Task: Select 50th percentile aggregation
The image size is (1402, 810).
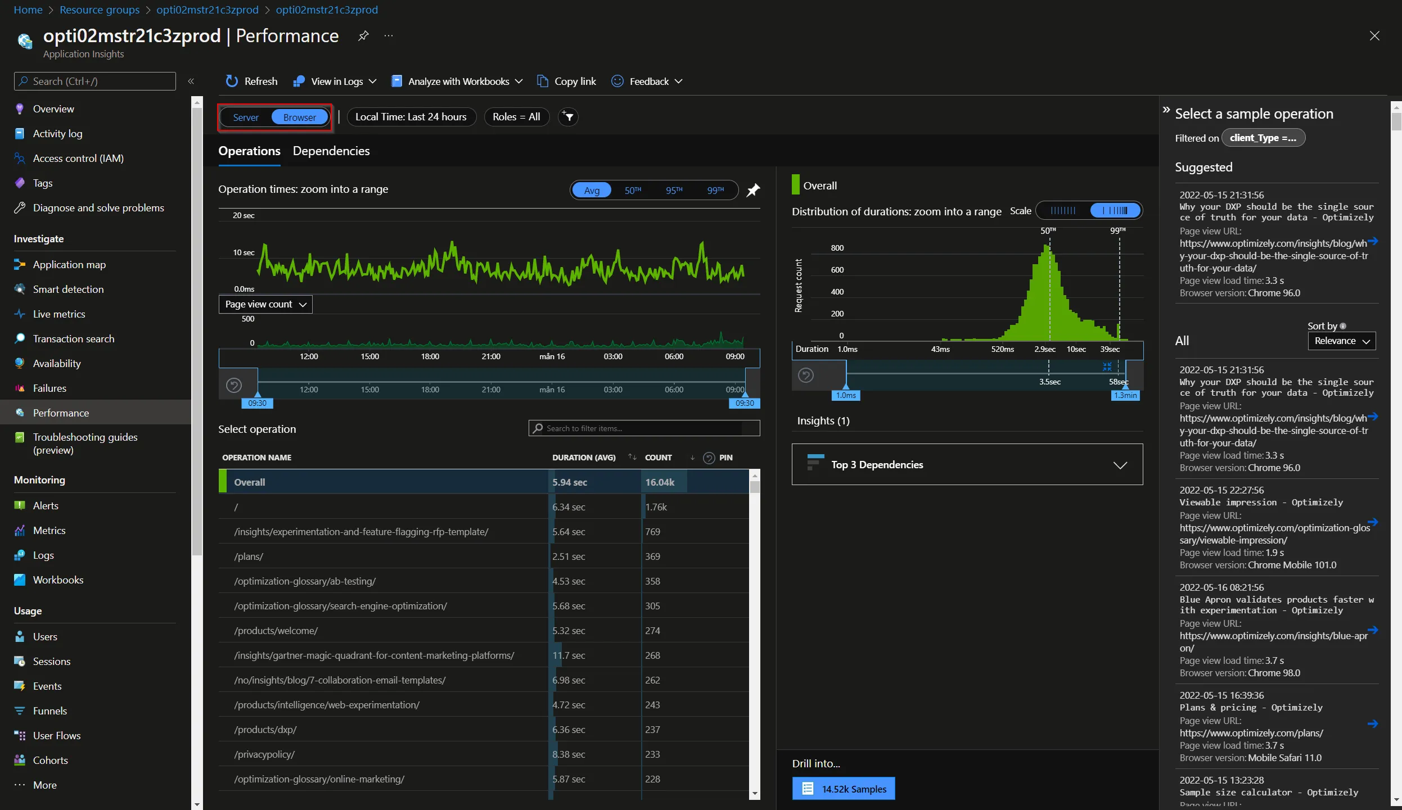Action: (633, 190)
